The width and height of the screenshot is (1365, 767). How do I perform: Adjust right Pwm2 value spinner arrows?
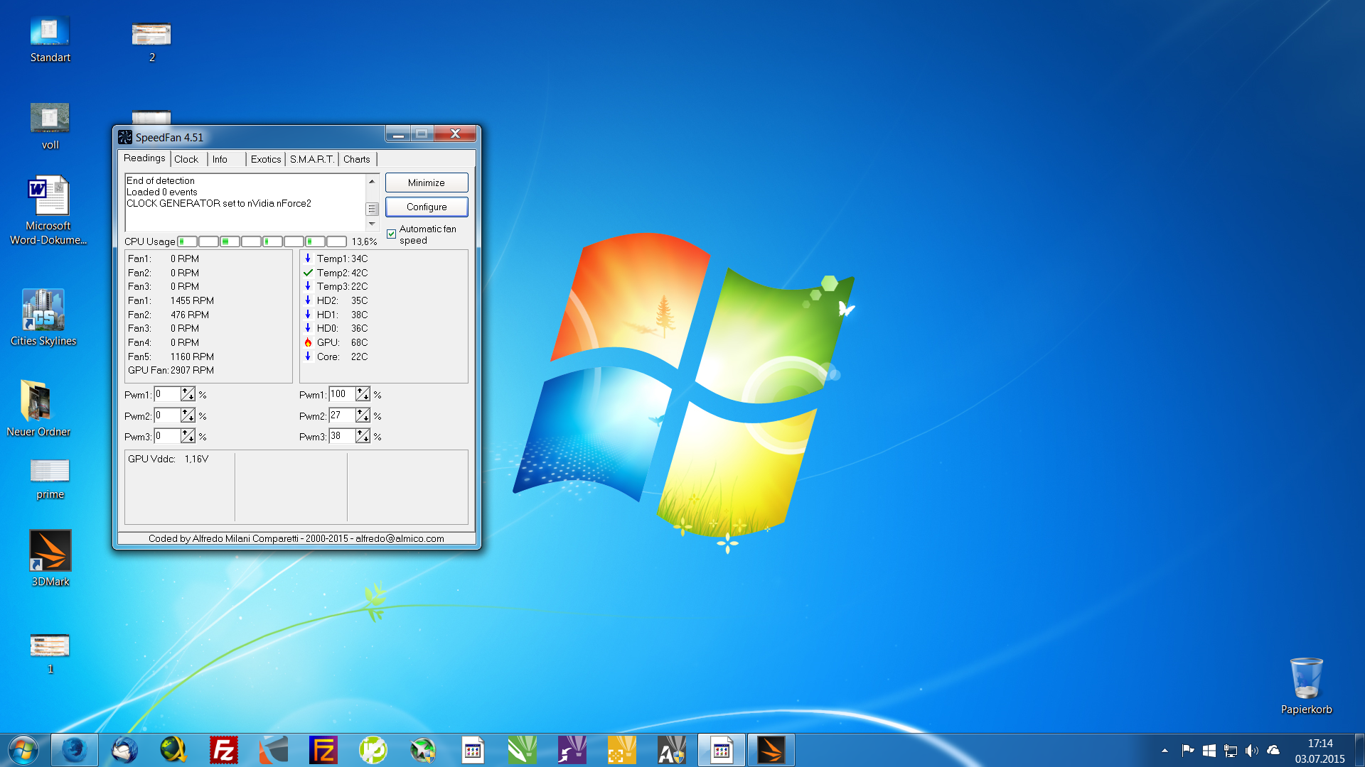(x=363, y=415)
